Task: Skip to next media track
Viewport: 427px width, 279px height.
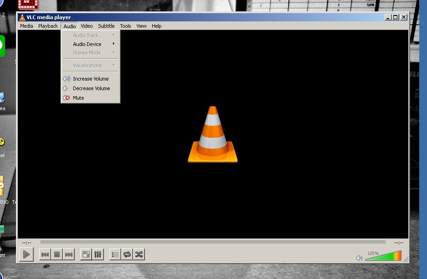Action: (69, 254)
